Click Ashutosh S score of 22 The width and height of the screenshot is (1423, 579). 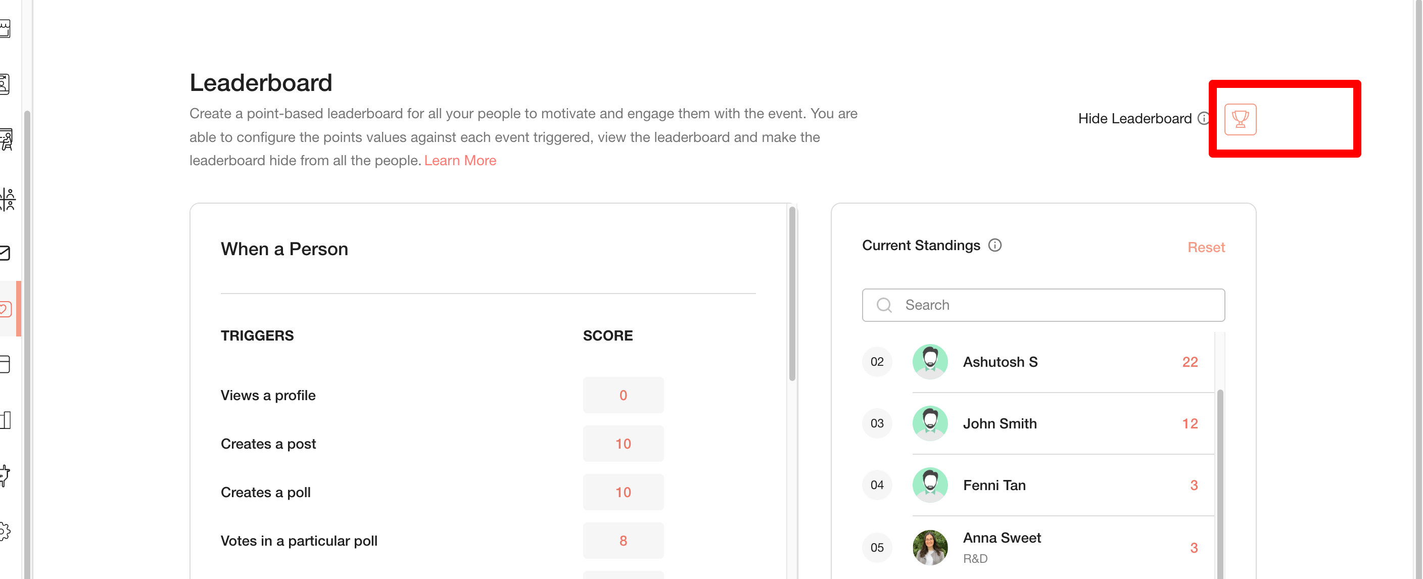tap(1190, 362)
